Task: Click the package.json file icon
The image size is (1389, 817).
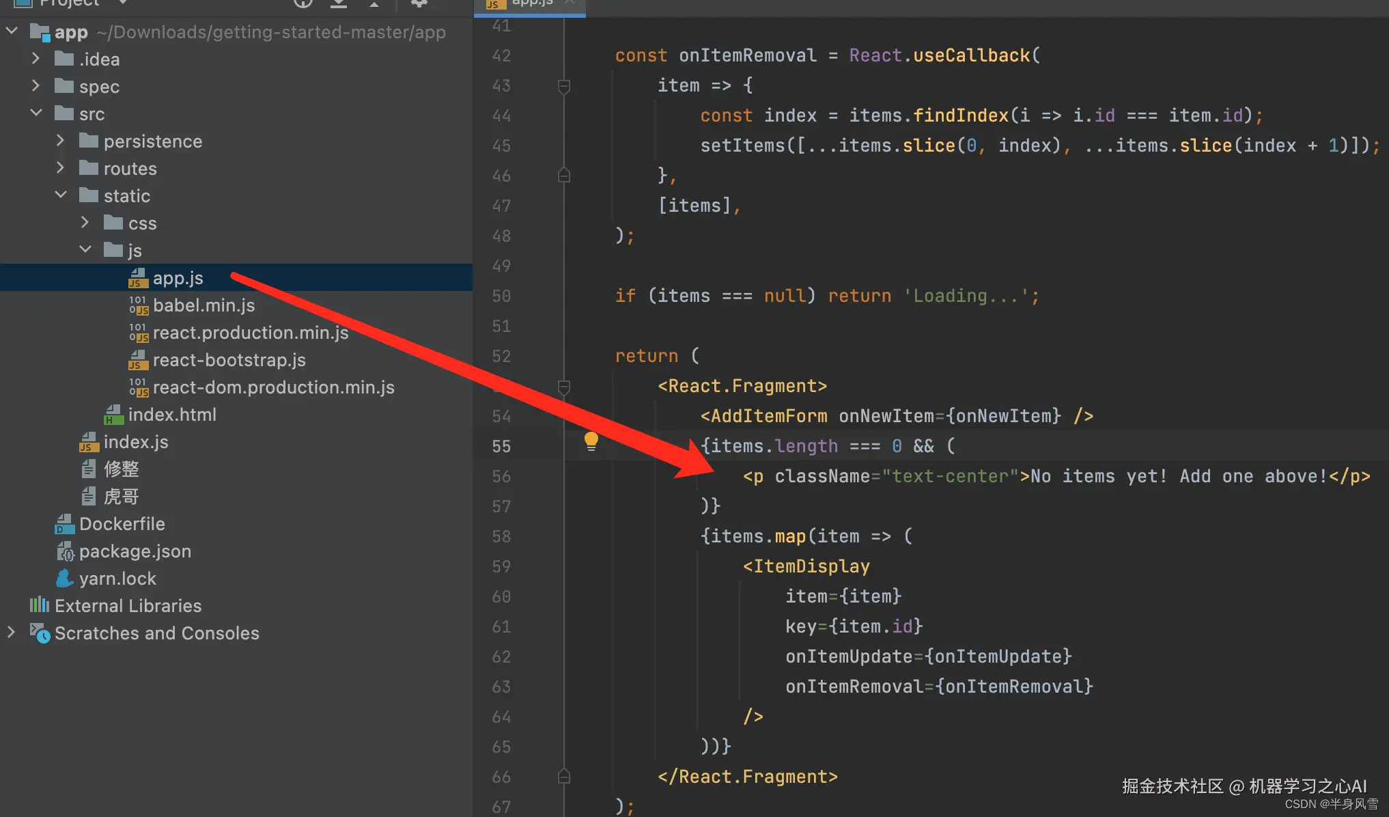Action: 65,551
